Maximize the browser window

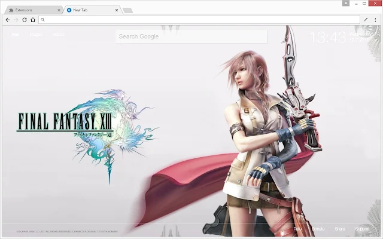[364, 4]
